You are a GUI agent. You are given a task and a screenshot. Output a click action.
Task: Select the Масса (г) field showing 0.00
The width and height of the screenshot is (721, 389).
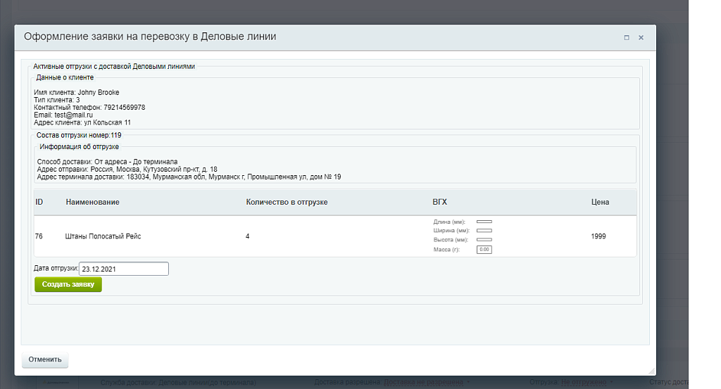pos(484,250)
